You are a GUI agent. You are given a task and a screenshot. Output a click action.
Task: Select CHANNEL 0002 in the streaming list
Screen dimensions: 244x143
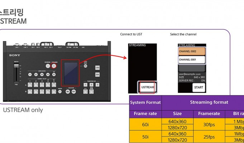pos(192,51)
